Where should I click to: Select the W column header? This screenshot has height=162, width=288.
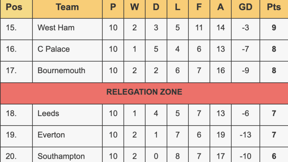[x=134, y=7]
